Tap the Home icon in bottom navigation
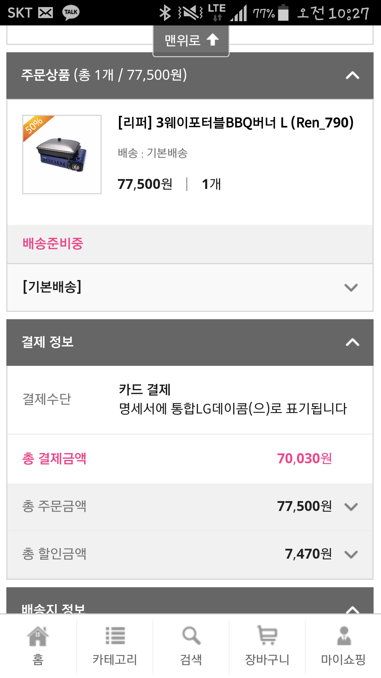The image size is (381, 678). coord(38,636)
